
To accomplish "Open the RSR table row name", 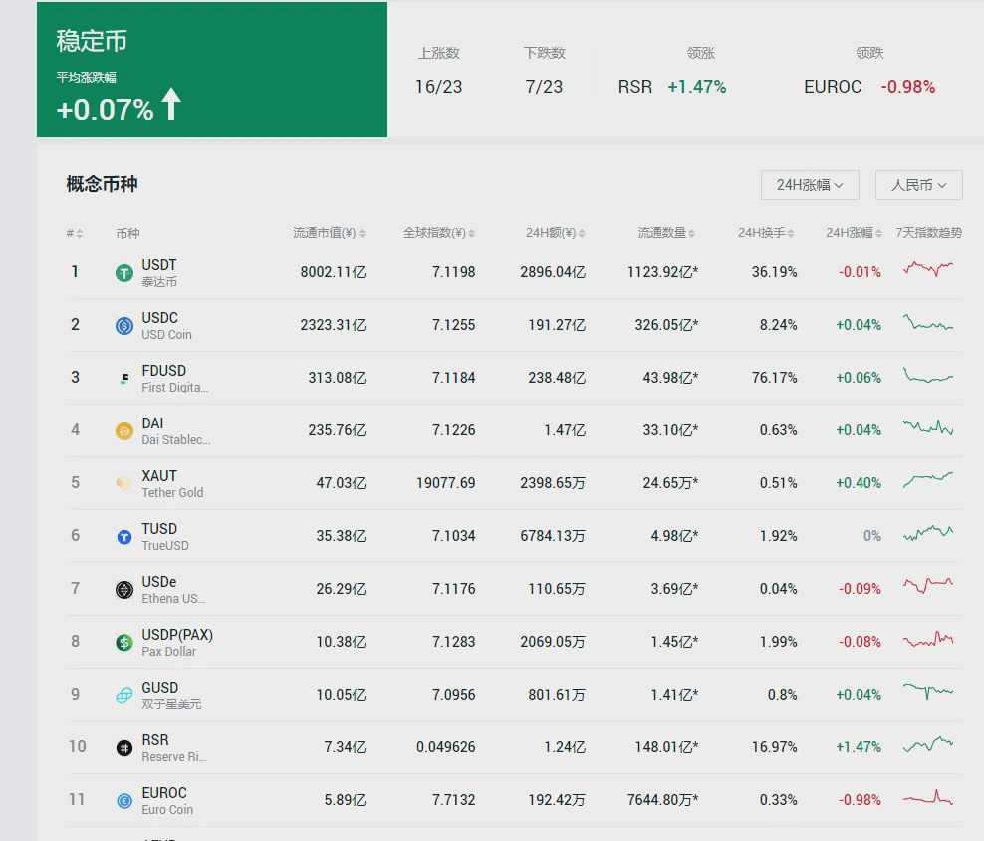I will tap(155, 739).
